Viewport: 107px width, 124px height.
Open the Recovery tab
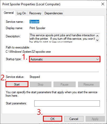click(35, 13)
